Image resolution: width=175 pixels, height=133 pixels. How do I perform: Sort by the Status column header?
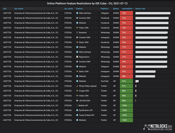[116, 8]
